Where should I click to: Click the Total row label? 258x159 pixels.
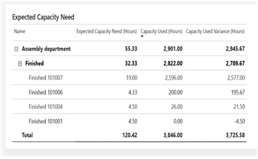tap(27, 135)
